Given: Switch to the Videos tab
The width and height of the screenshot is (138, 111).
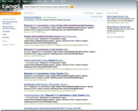Looking at the screenshot, I should click(x=18, y=1).
